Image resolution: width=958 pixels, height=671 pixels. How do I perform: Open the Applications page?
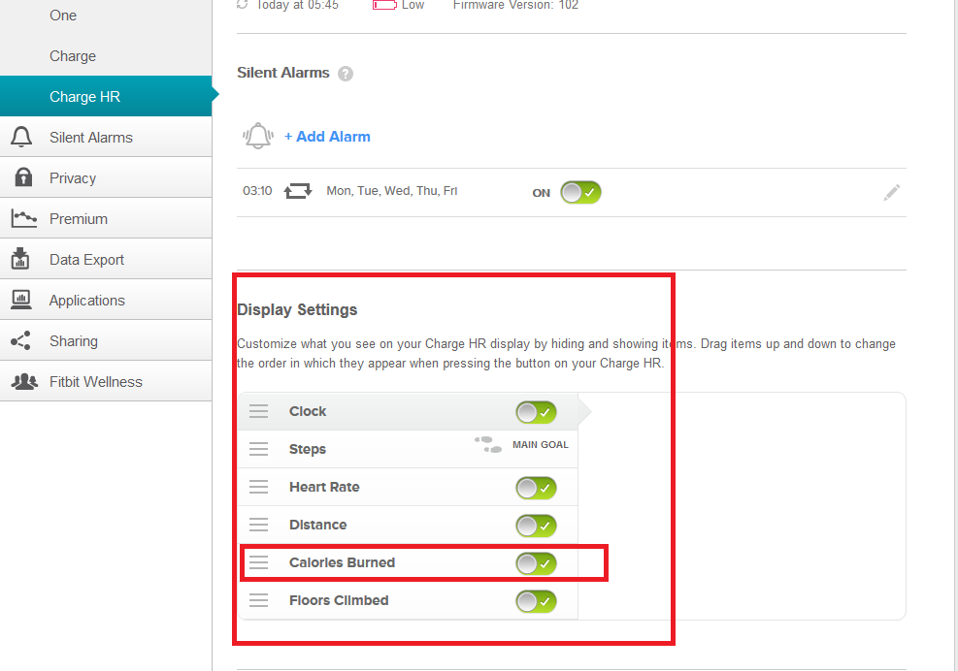pyautogui.click(x=106, y=300)
